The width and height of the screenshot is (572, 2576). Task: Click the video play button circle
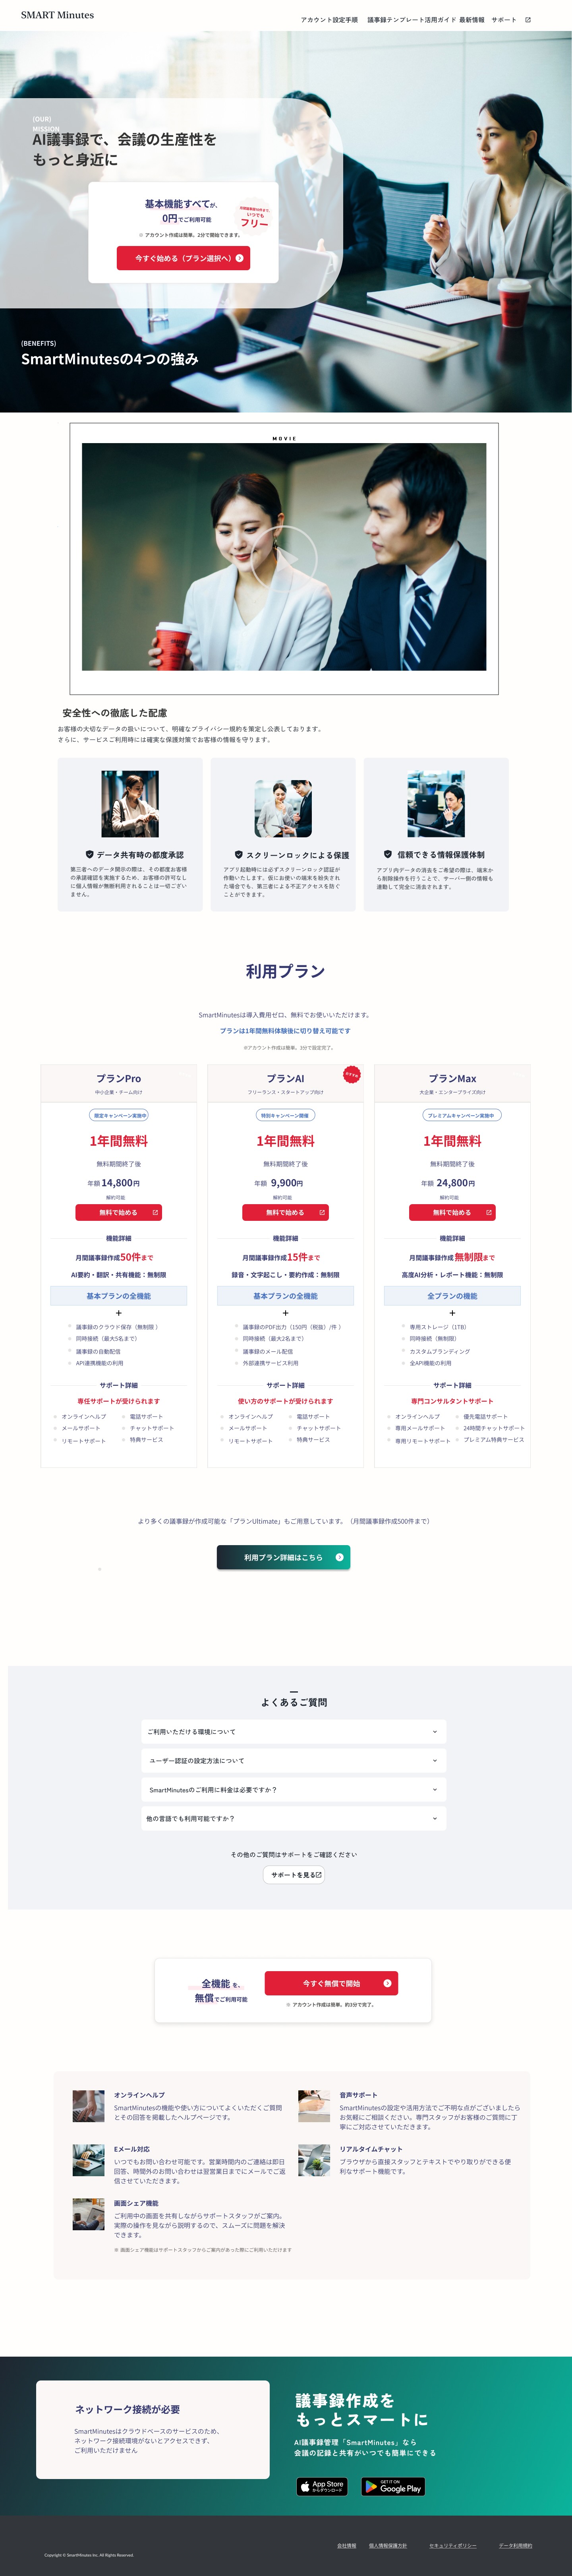pyautogui.click(x=284, y=556)
